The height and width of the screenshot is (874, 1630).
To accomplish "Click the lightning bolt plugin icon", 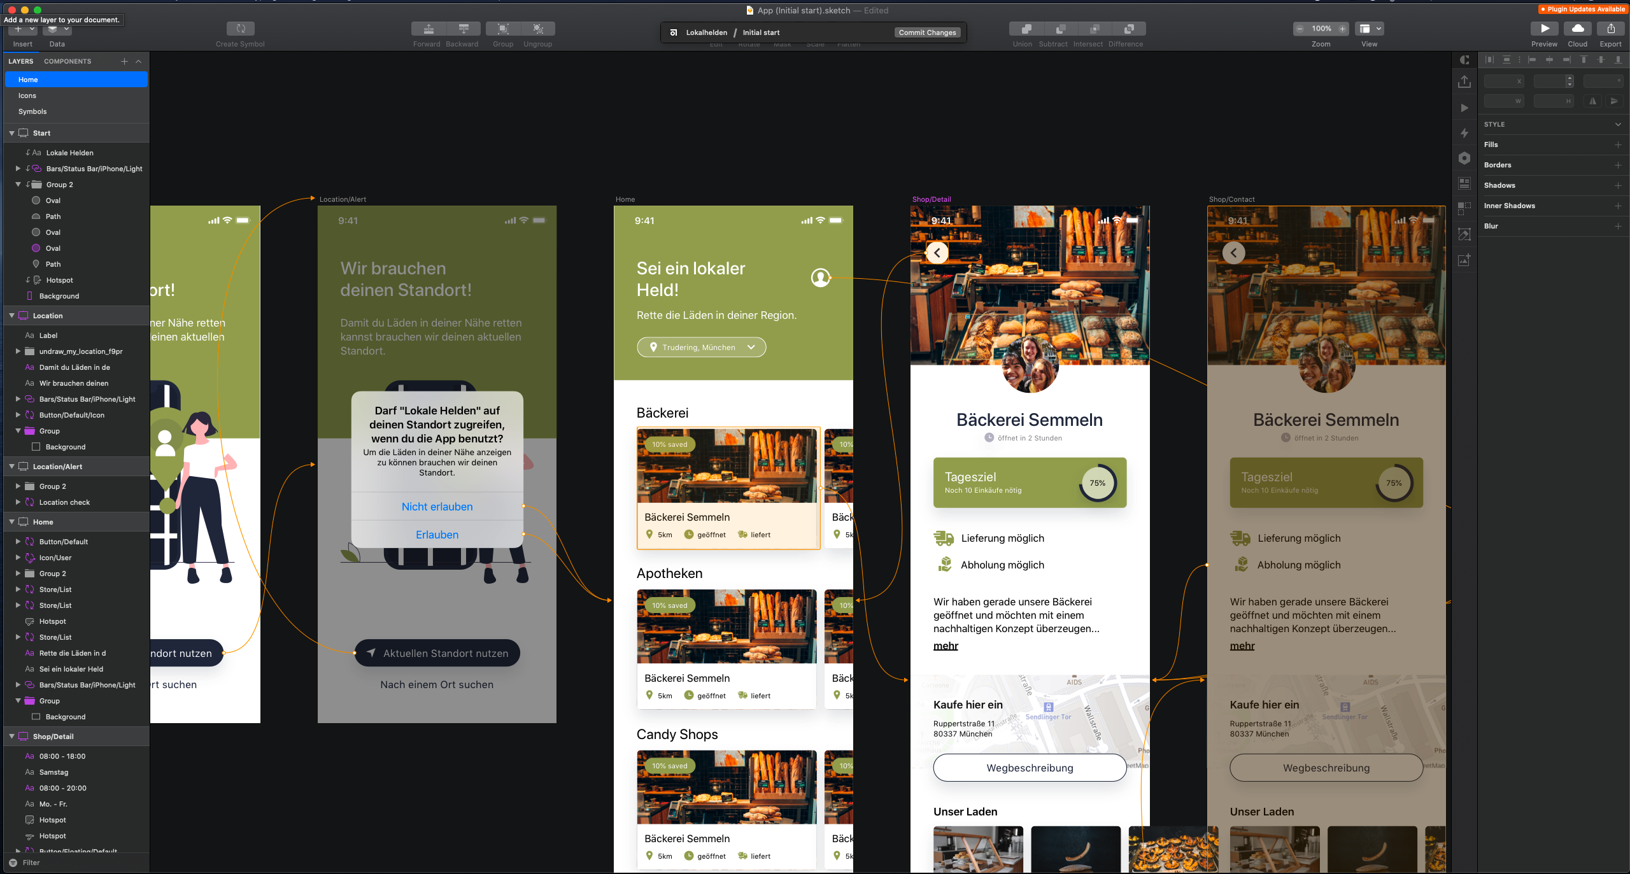I will pyautogui.click(x=1464, y=133).
